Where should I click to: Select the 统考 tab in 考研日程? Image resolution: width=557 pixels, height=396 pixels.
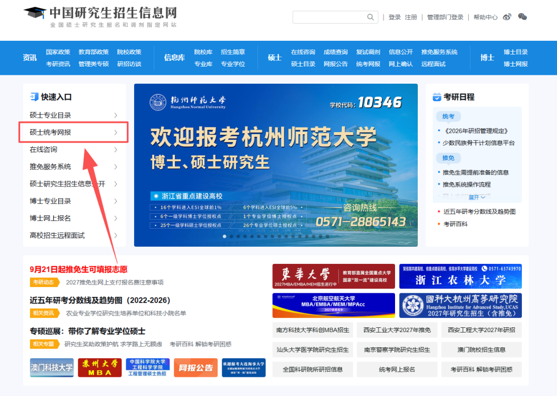click(x=448, y=116)
